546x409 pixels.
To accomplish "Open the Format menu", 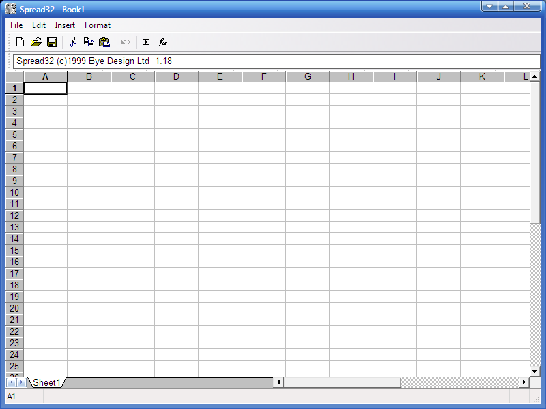I will pos(98,25).
